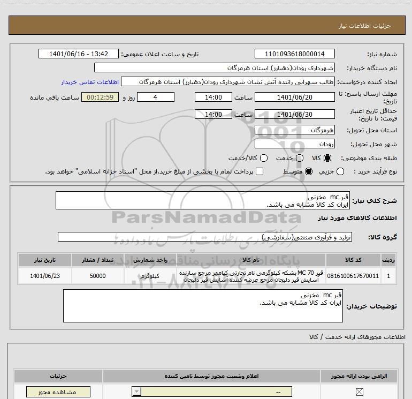Click the announcement date field 1401/06/16 - 13:42

pos(79,54)
